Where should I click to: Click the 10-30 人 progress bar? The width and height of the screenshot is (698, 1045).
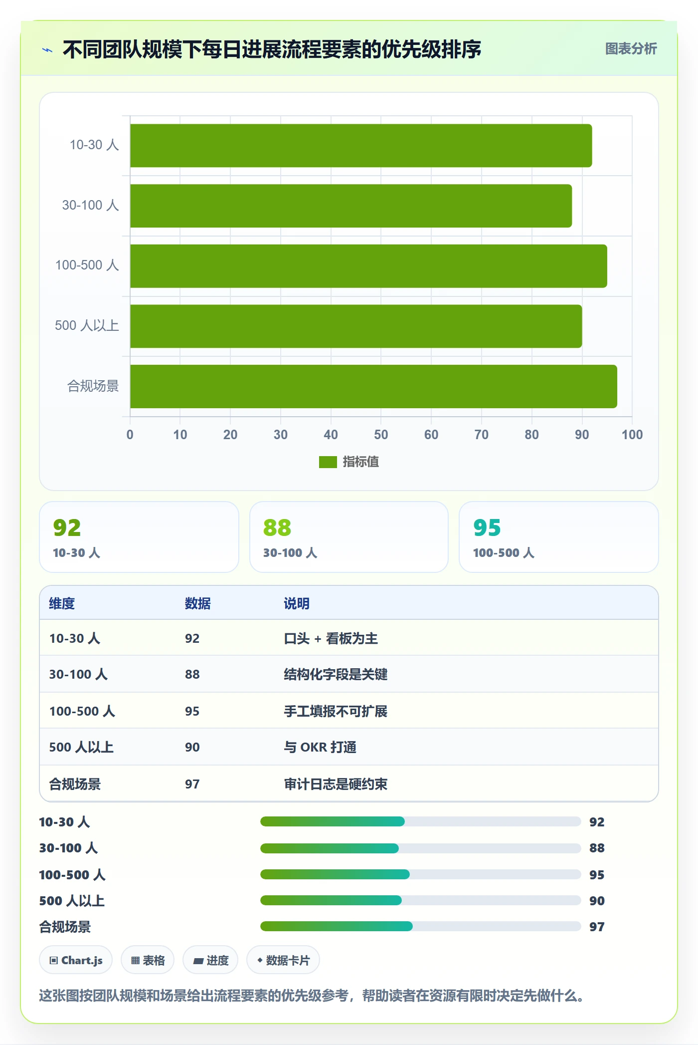click(421, 821)
